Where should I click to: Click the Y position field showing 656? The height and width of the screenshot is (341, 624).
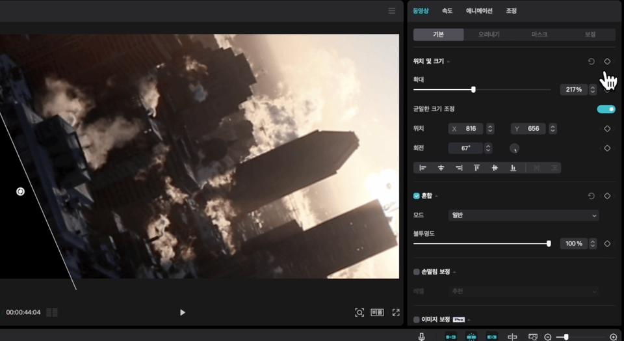pyautogui.click(x=528, y=129)
